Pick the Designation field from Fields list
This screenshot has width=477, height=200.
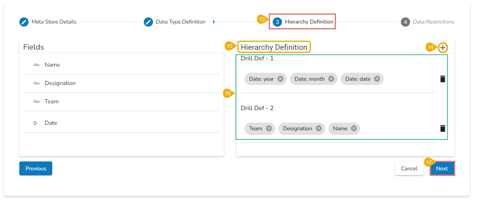pyautogui.click(x=60, y=83)
